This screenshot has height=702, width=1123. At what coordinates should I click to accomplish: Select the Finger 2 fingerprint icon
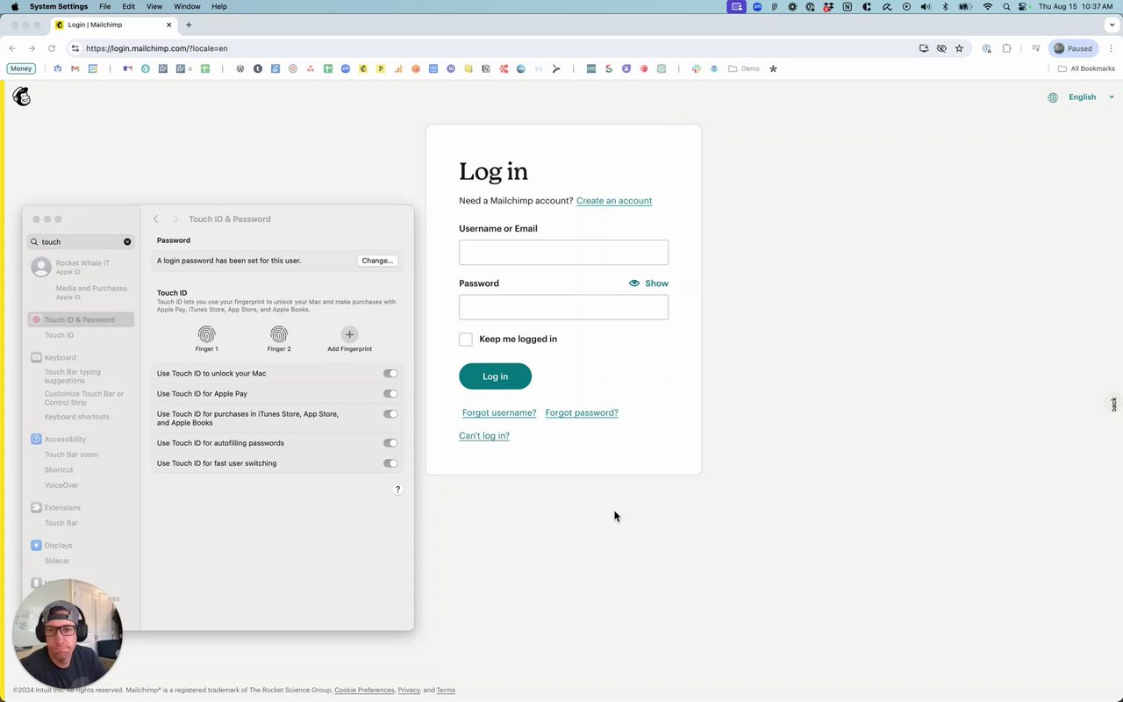tap(279, 334)
